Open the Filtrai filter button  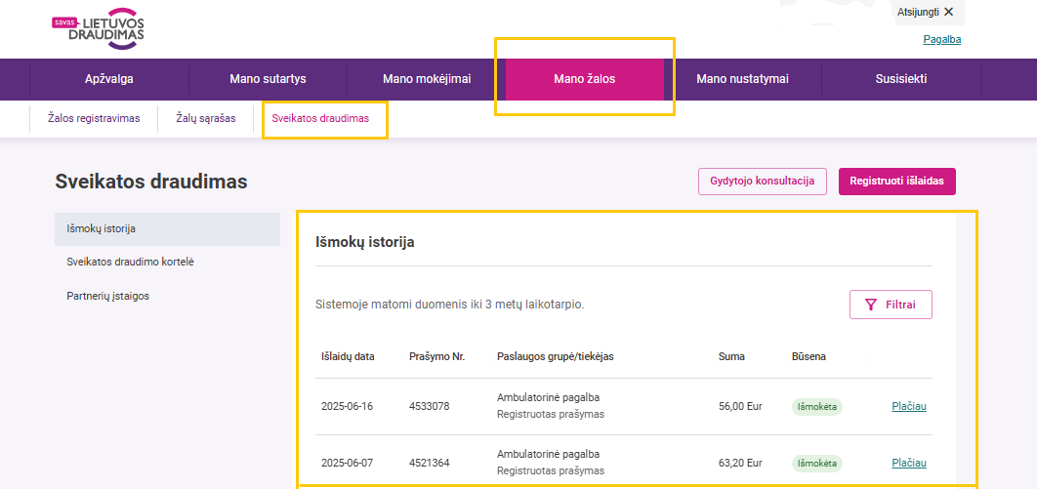(891, 305)
